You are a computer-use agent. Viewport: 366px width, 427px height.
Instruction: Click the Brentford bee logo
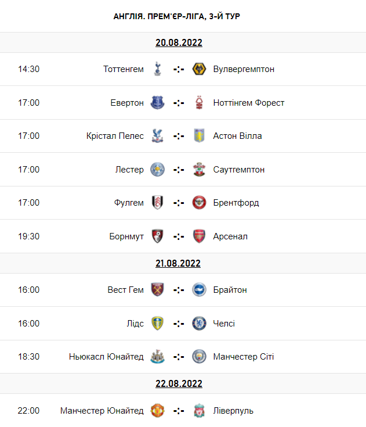(x=200, y=203)
